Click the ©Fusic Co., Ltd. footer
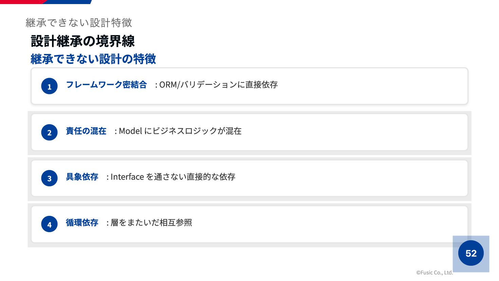499x281 pixels. pyautogui.click(x=435, y=272)
